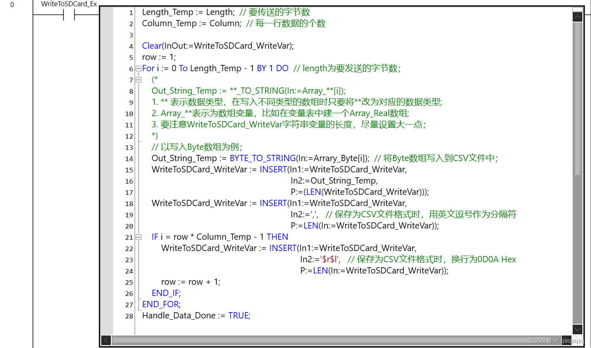
Task: Click line number 3 in the gutter
Action: coord(131,35)
